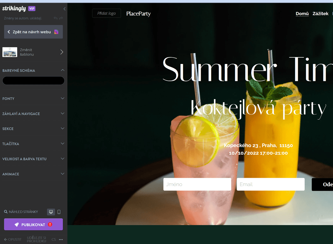This screenshot has width=333, height=244.
Task: Open Změnit šablonu template chooser
Action: click(x=33, y=52)
